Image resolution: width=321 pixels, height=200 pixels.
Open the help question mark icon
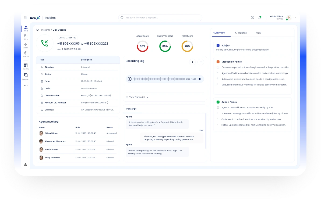click(x=252, y=18)
